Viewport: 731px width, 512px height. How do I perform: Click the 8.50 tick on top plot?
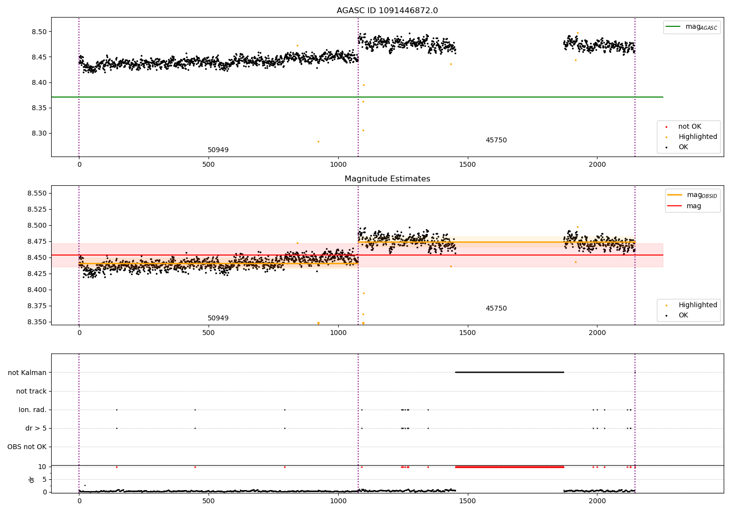coord(38,32)
